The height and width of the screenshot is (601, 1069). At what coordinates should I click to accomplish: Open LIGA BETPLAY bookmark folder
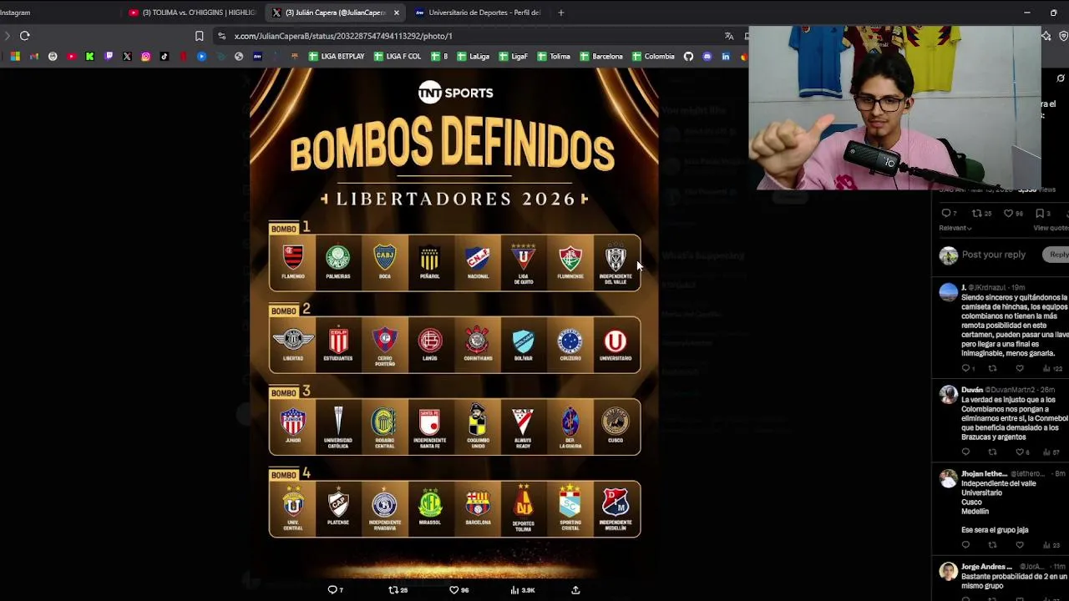pos(337,57)
